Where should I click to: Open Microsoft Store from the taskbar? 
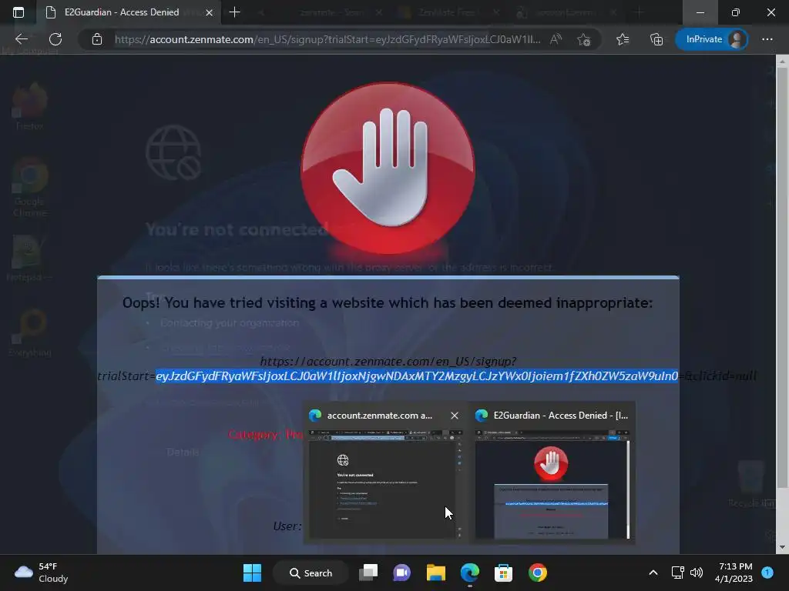pyautogui.click(x=503, y=573)
